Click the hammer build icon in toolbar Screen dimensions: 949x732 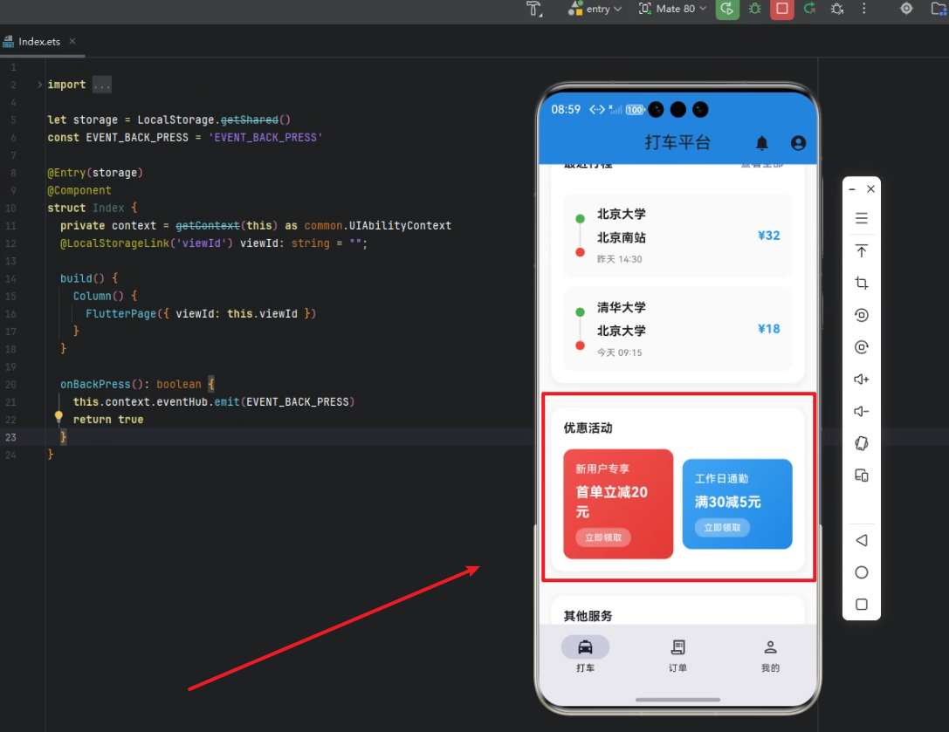click(x=533, y=9)
